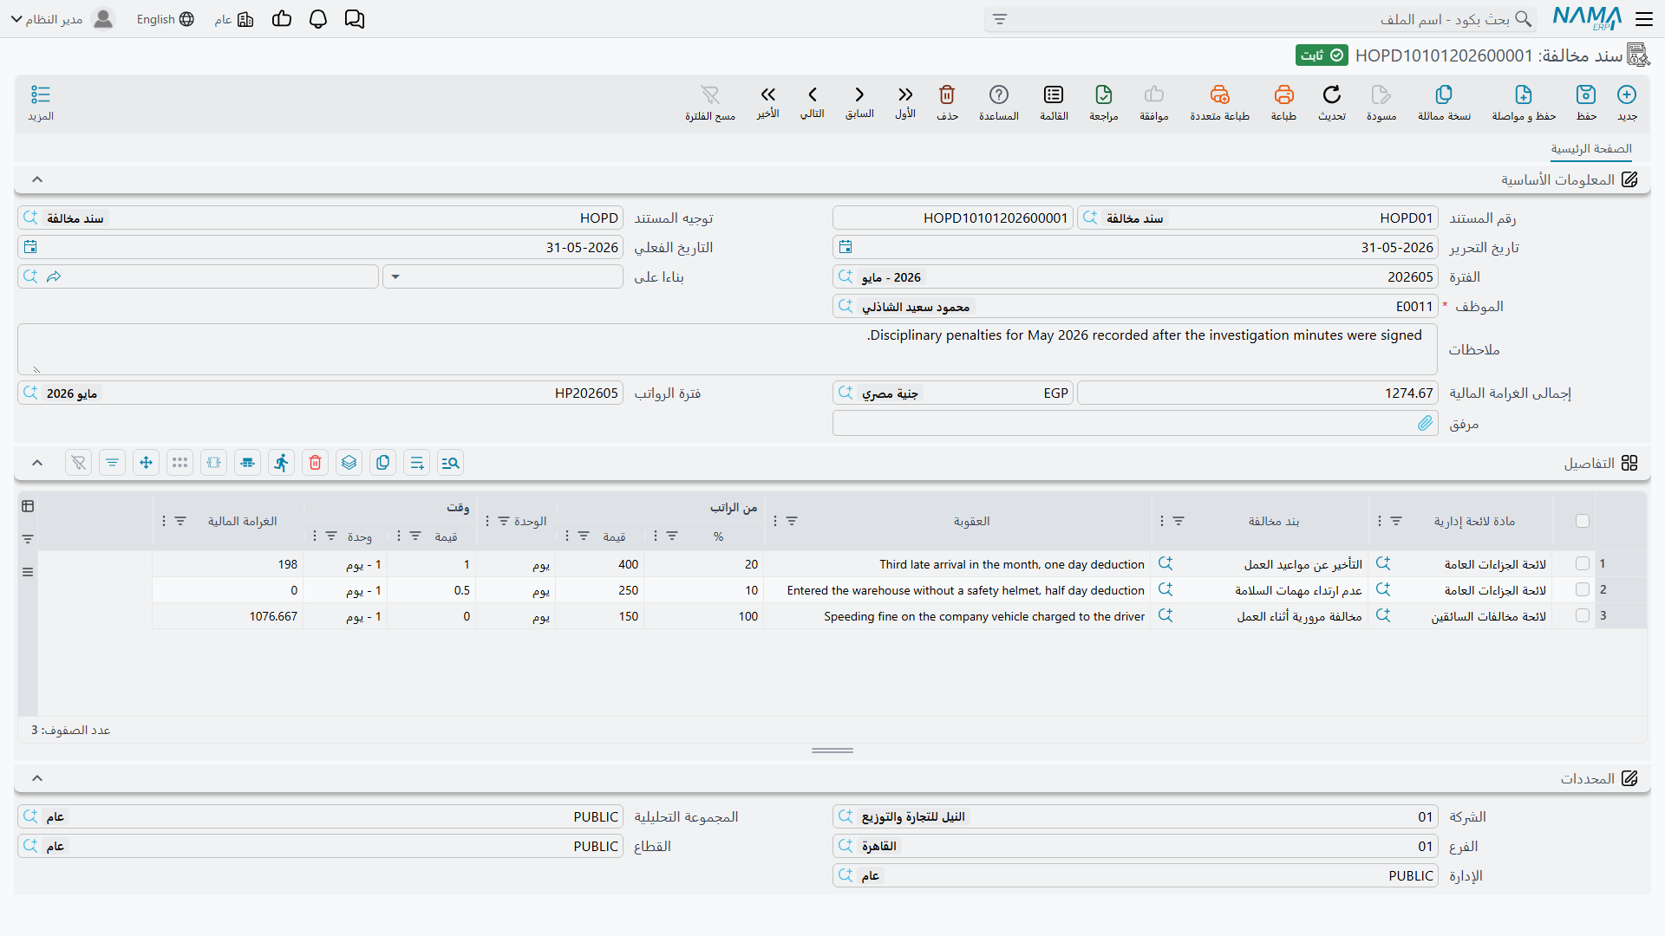Viewport: 1665px width, 936px height.
Task: Click the attachment paperclip icon
Action: [1425, 423]
